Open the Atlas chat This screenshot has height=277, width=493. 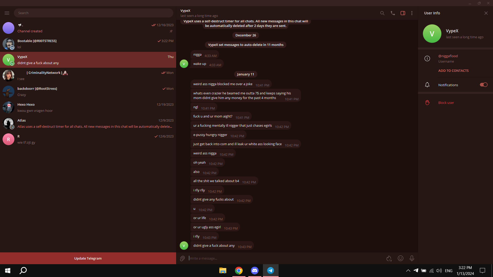pyautogui.click(x=88, y=123)
